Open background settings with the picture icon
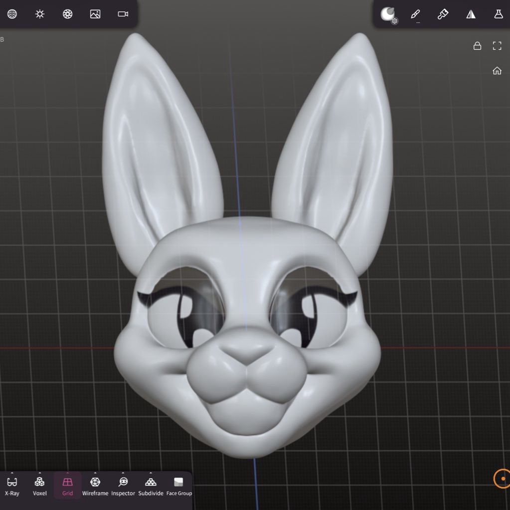The width and height of the screenshot is (510, 510). coord(95,14)
